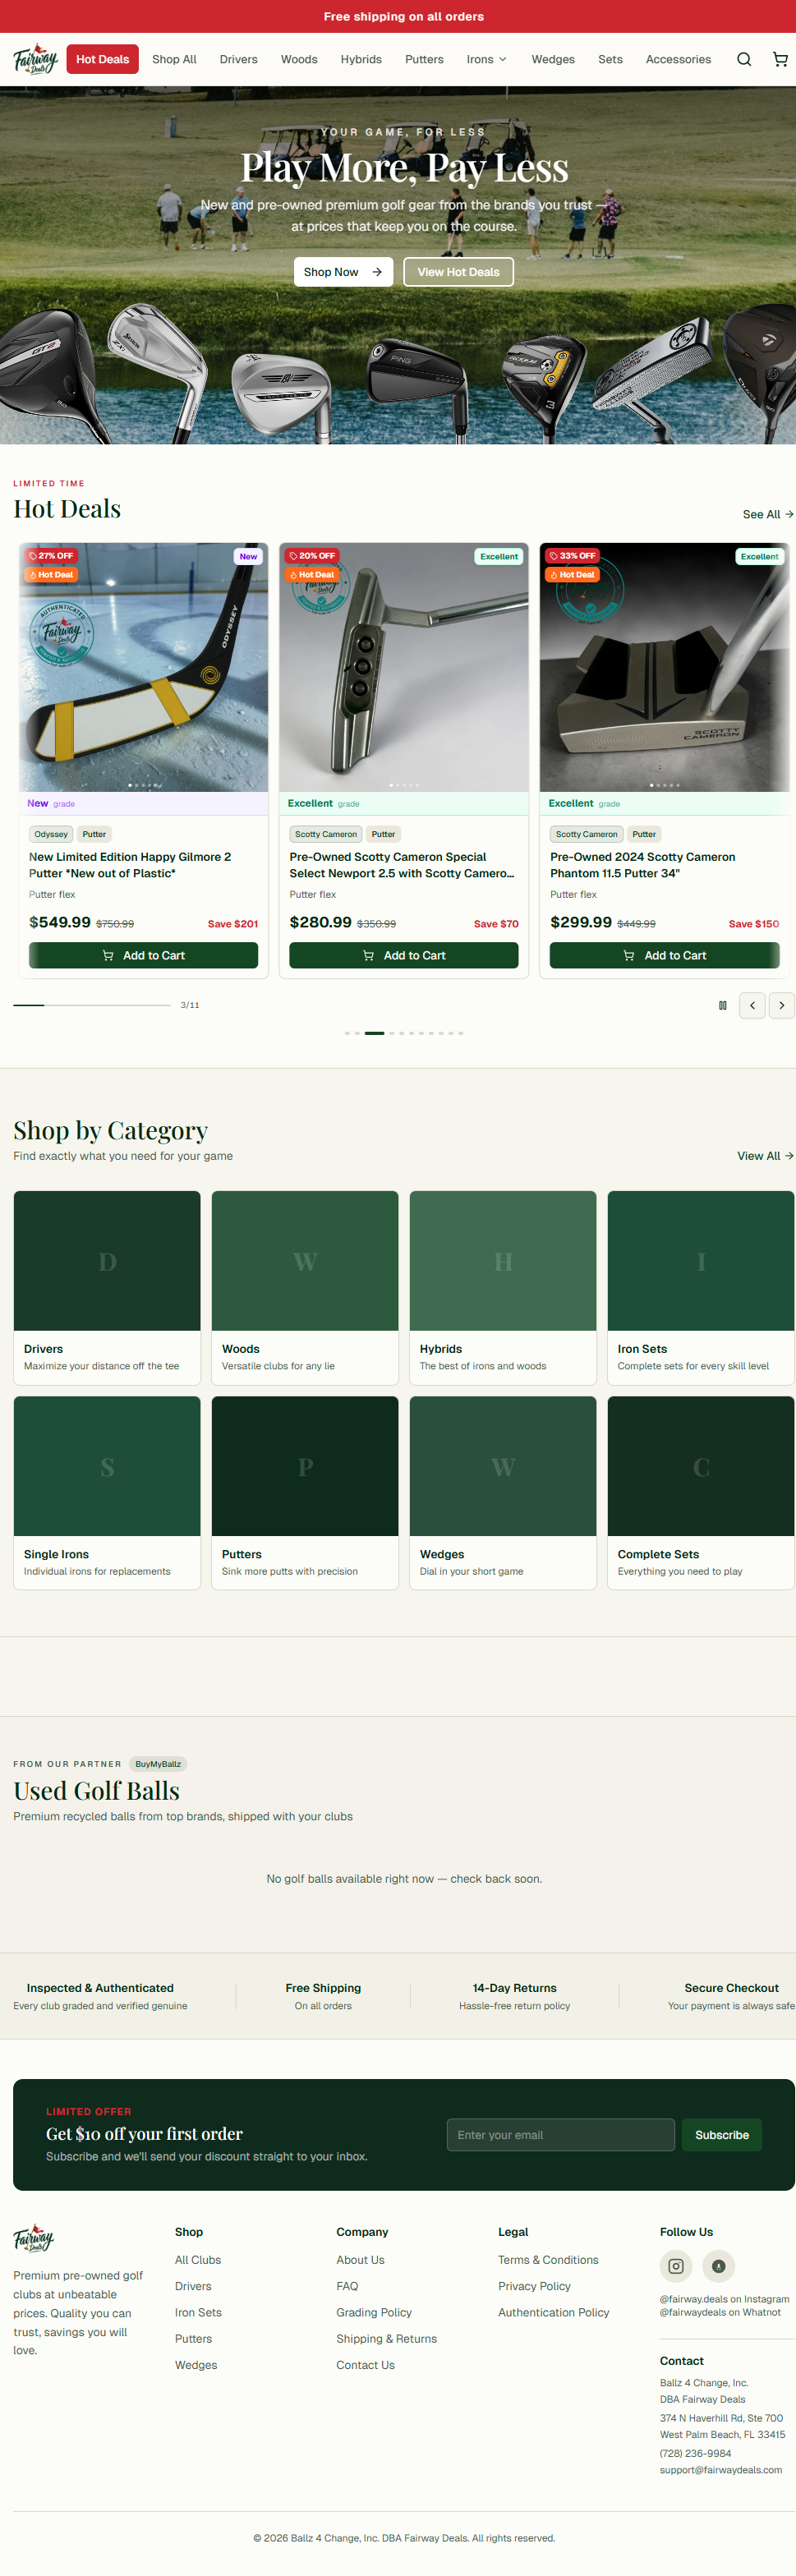
Task: Open Drivers in navigation bar
Action: [238, 60]
